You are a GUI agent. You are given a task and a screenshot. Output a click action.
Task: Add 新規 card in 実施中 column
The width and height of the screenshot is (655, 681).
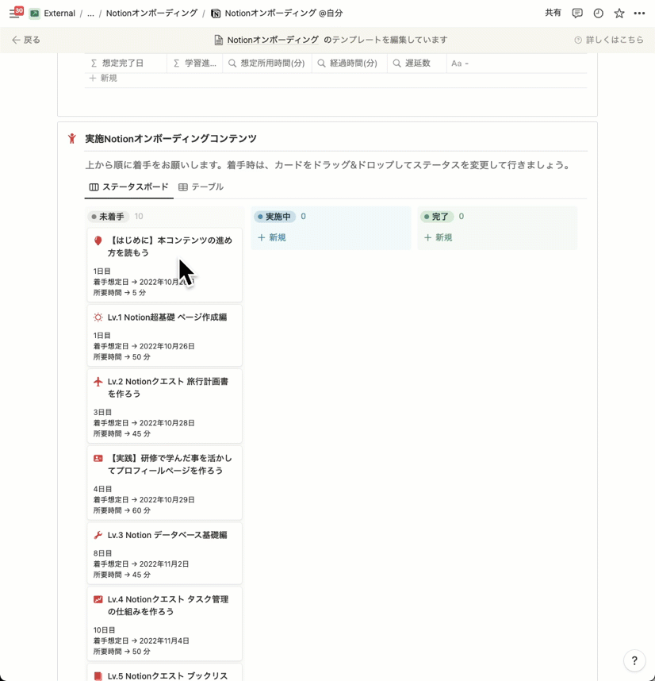(272, 237)
